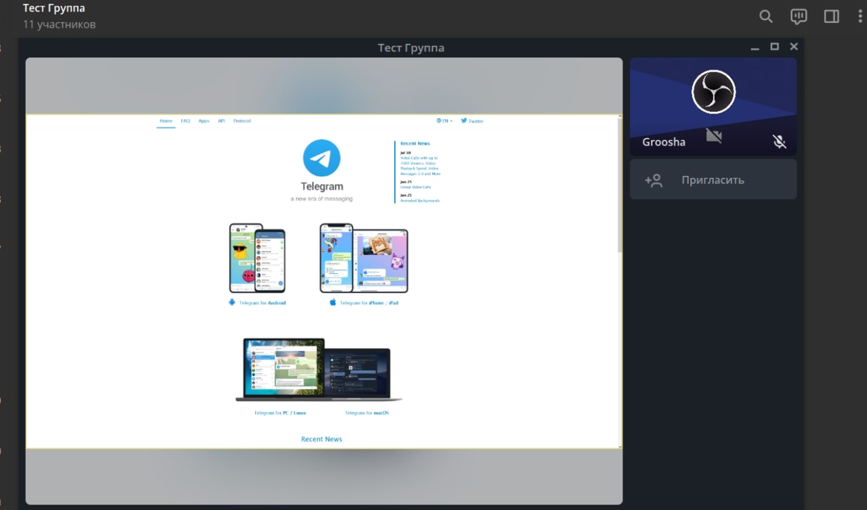Select the Home tab on shared page

click(x=166, y=121)
